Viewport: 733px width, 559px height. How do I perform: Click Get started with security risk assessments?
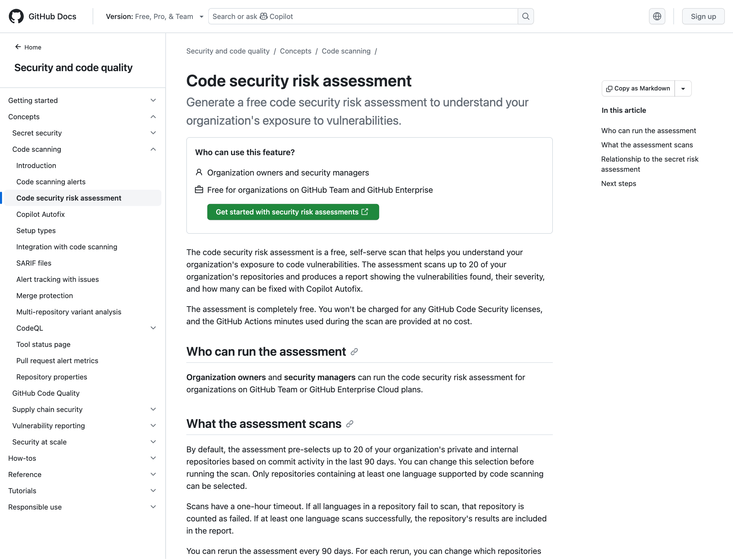[x=293, y=212]
